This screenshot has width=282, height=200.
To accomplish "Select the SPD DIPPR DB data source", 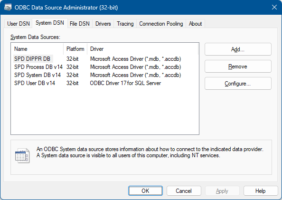I will point(32,59).
